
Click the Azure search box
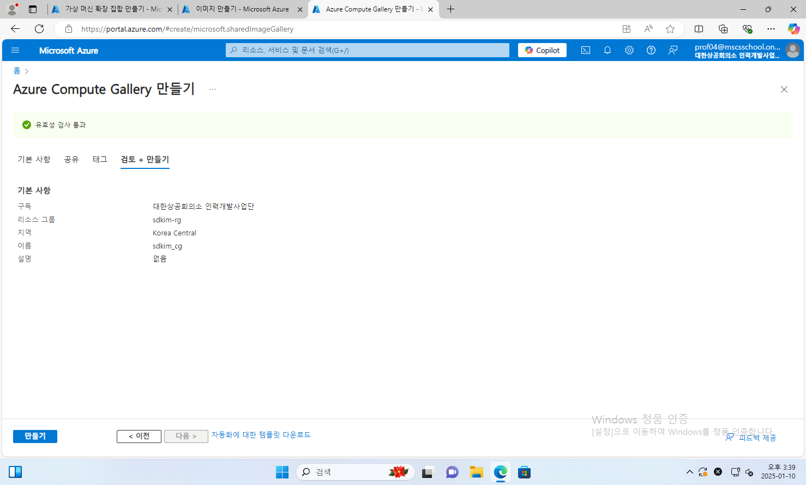[x=368, y=50]
